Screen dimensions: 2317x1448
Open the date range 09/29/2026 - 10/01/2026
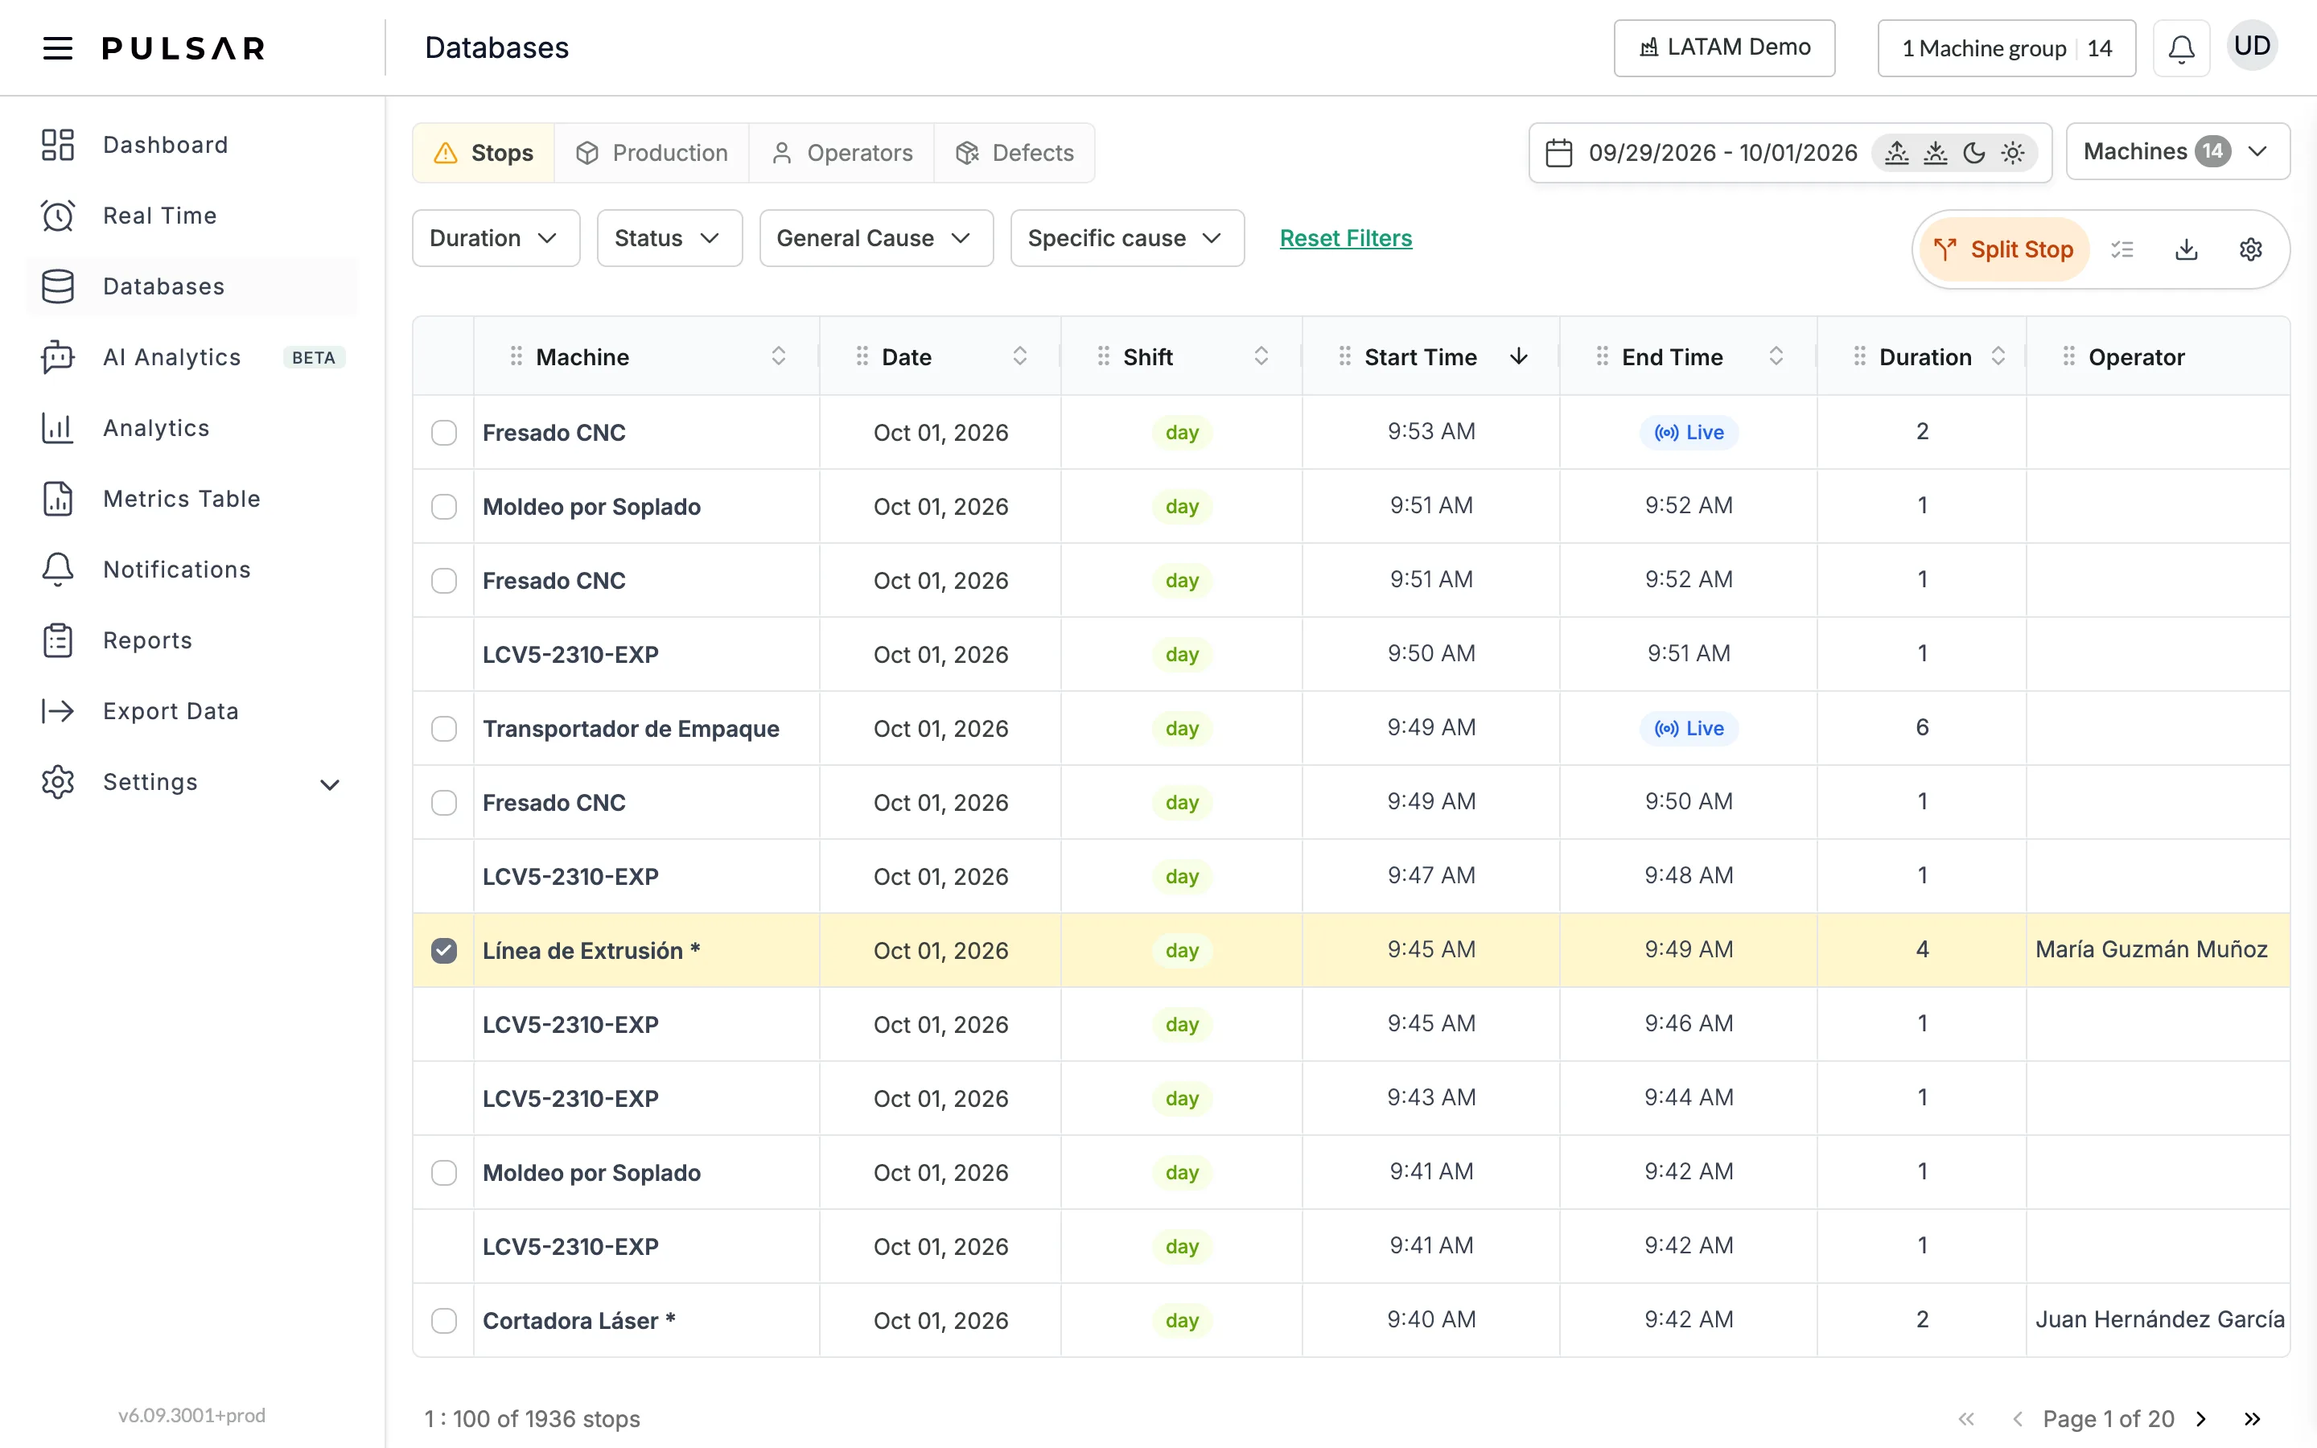(1722, 153)
